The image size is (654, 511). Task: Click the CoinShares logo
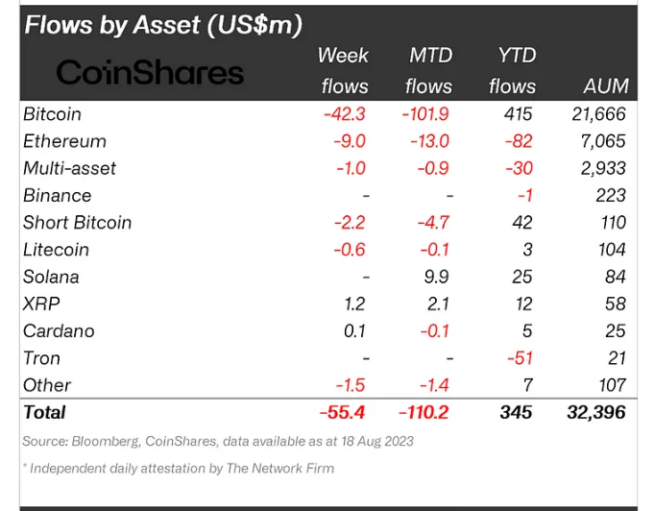[x=150, y=71]
